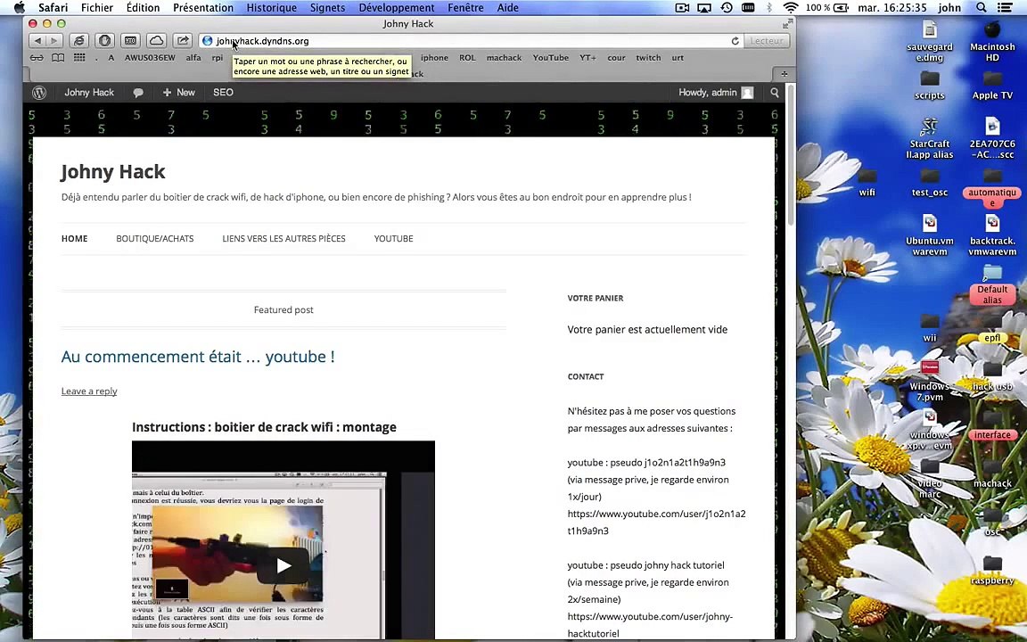Viewport: 1027px width, 642px height.
Task: Click the + New admin bar item
Action: [179, 93]
